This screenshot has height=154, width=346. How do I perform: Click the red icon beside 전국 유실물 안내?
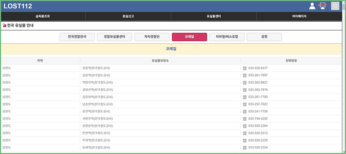(4, 25)
